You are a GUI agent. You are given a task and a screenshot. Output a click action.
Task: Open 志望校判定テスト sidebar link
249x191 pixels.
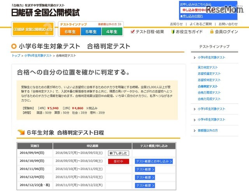coord(209,80)
